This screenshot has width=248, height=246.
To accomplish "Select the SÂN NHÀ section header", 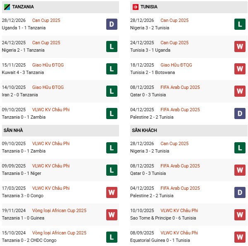I will (x=14, y=130).
